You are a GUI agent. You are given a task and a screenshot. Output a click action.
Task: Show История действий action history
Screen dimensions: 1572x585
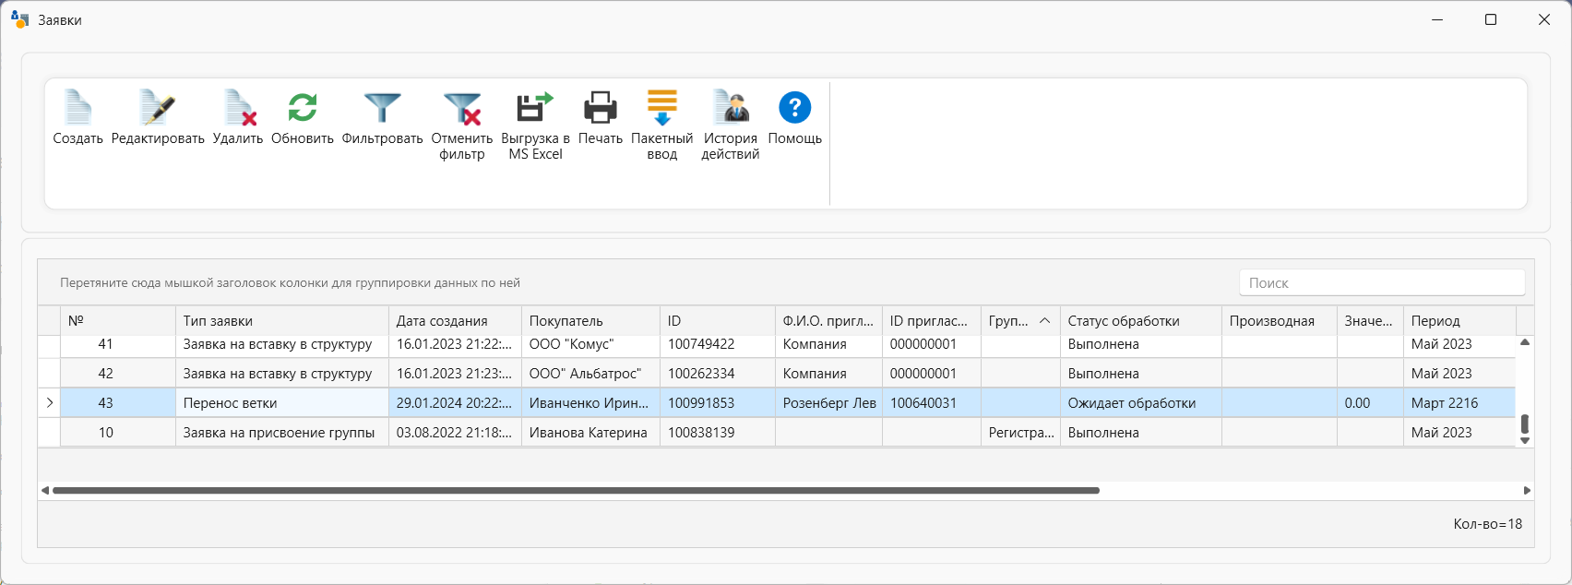click(x=731, y=125)
